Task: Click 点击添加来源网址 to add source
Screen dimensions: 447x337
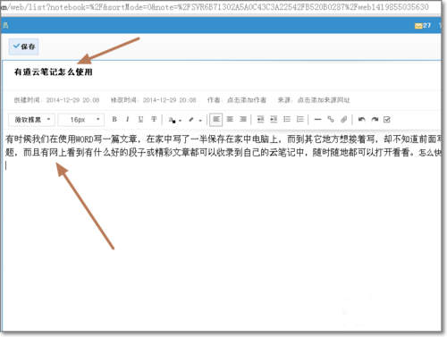Action: [x=324, y=100]
